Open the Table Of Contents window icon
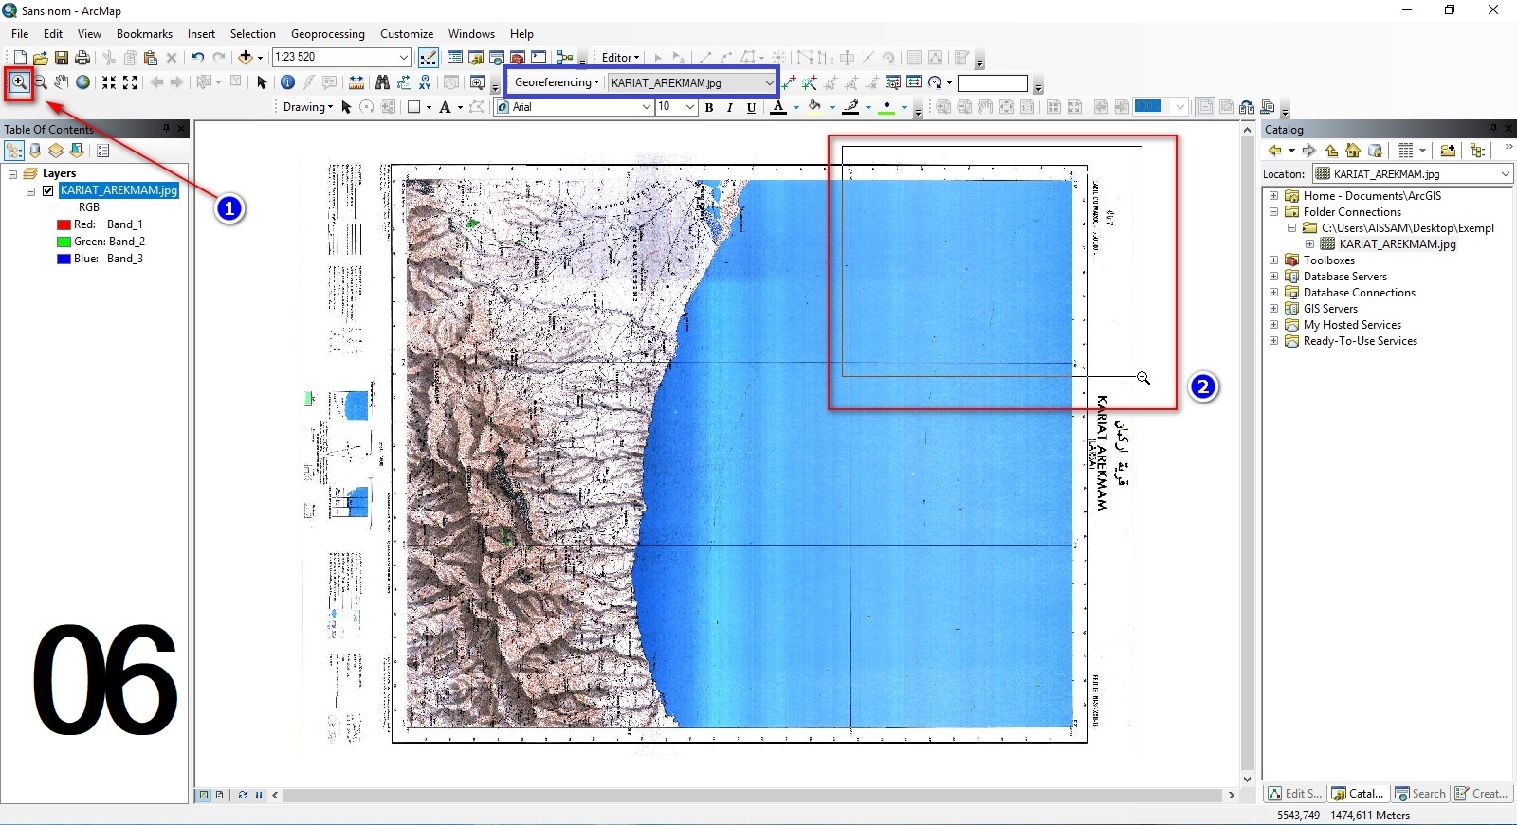The image size is (1517, 825). [455, 58]
